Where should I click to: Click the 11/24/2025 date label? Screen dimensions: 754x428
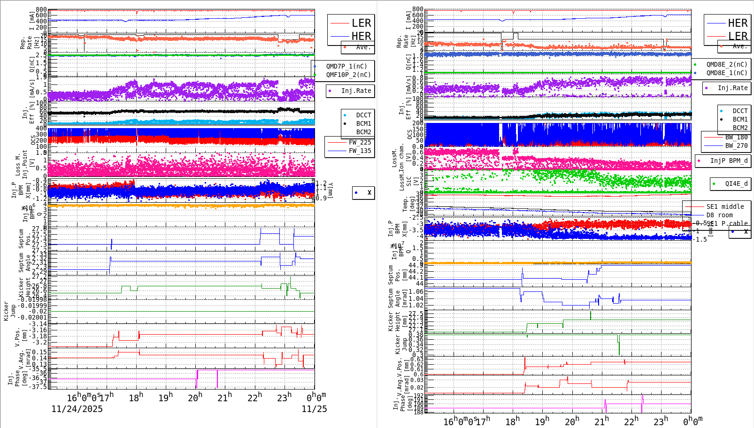[77, 409]
